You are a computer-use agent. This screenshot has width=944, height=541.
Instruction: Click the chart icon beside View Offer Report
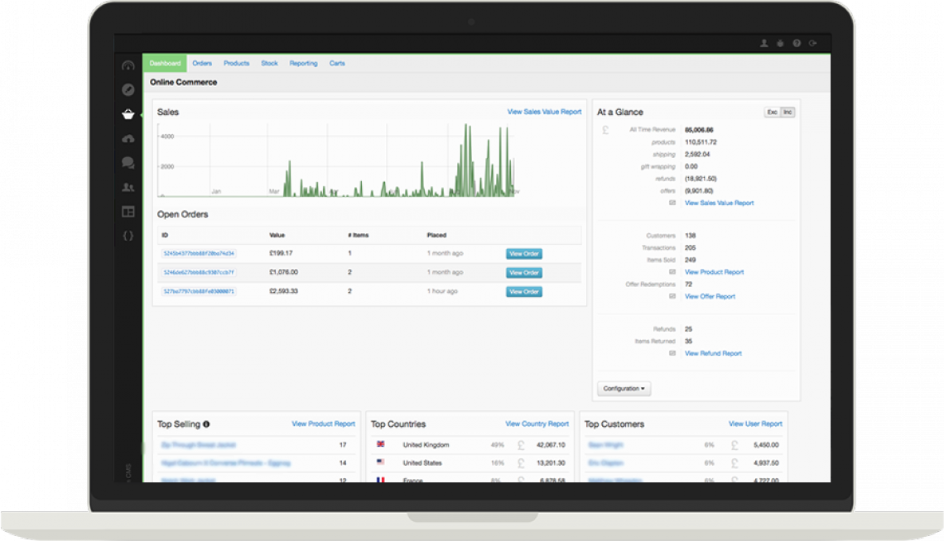click(672, 296)
